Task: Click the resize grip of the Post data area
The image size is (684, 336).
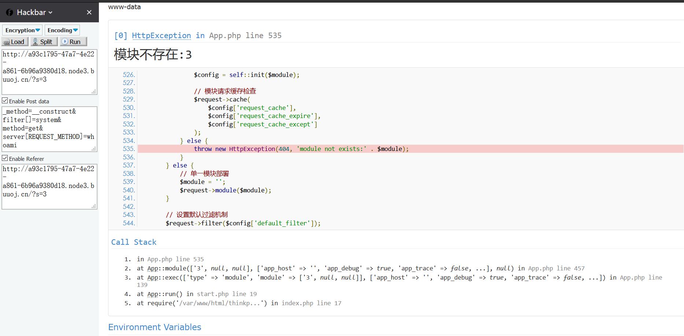Action: tap(94, 149)
